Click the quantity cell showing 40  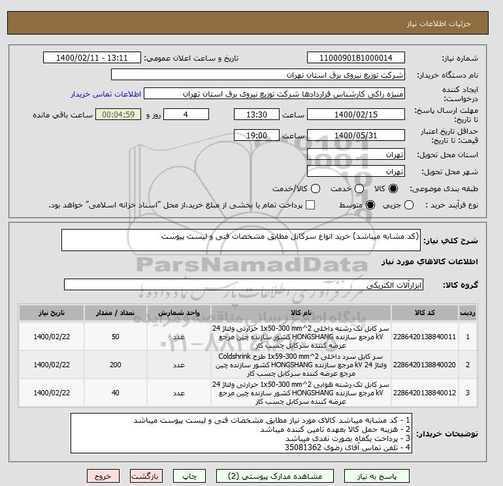tap(115, 393)
